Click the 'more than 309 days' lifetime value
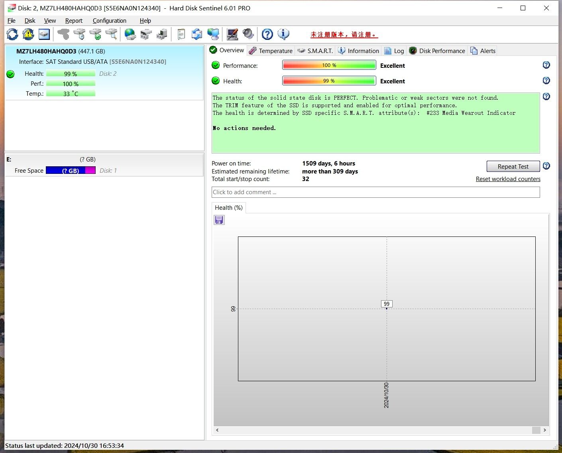Viewport: 562px width, 453px height. [330, 171]
